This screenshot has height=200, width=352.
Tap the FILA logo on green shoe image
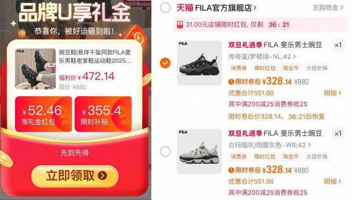[183, 44]
